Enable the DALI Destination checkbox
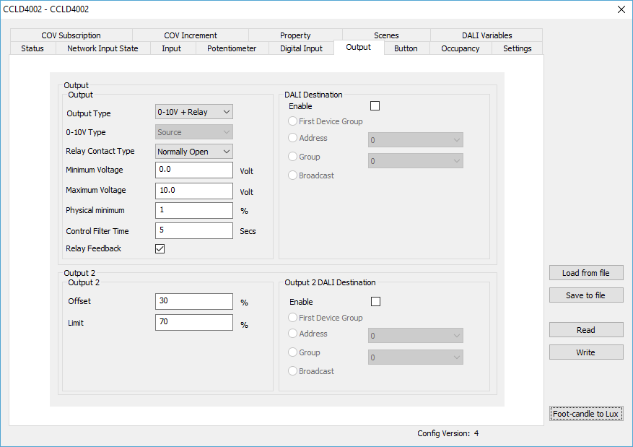This screenshot has width=633, height=447. 375,106
